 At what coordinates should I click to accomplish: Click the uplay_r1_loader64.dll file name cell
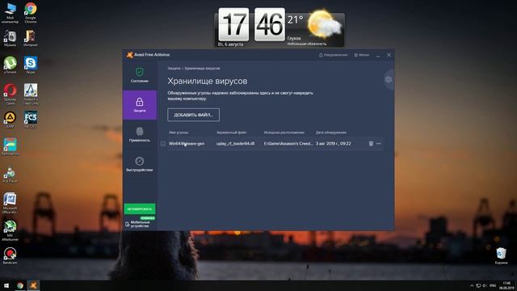(x=235, y=144)
